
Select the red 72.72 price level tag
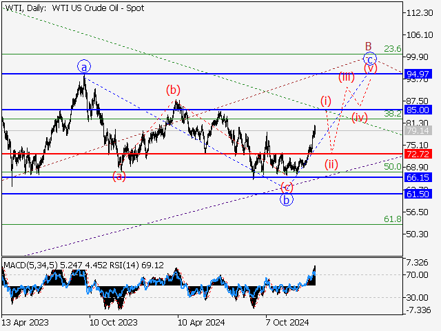pos(418,154)
